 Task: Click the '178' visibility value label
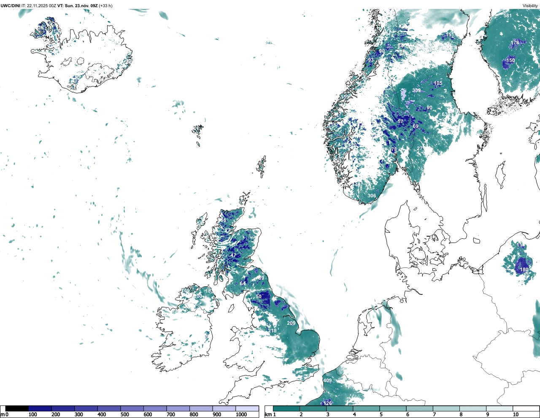(515, 43)
